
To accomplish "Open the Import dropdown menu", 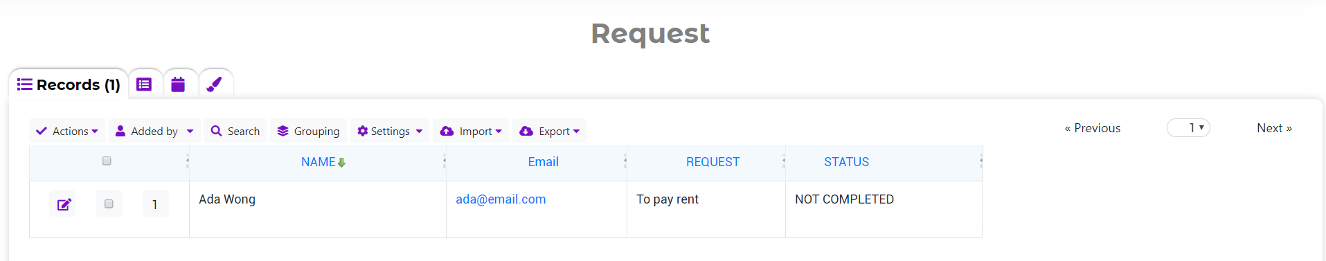I will 471,131.
